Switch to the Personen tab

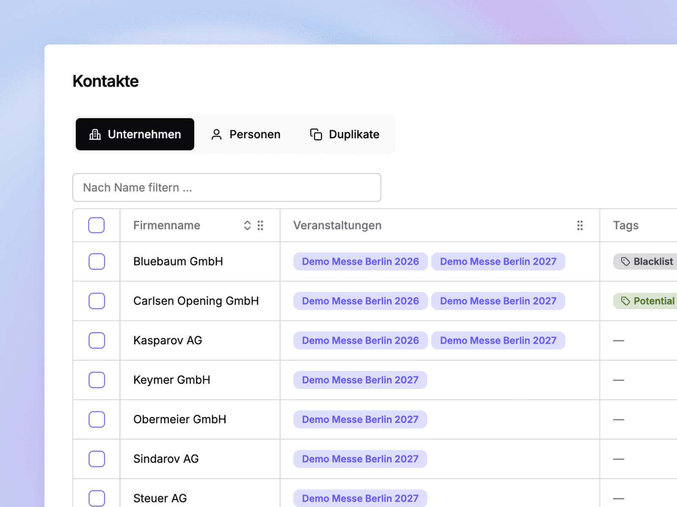tap(246, 134)
